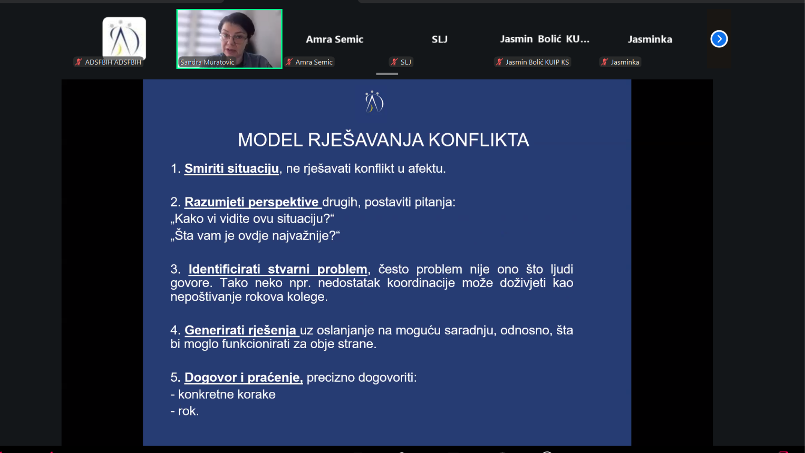Select the SLJ participant tile
This screenshot has width=805, height=453.
tap(439, 39)
